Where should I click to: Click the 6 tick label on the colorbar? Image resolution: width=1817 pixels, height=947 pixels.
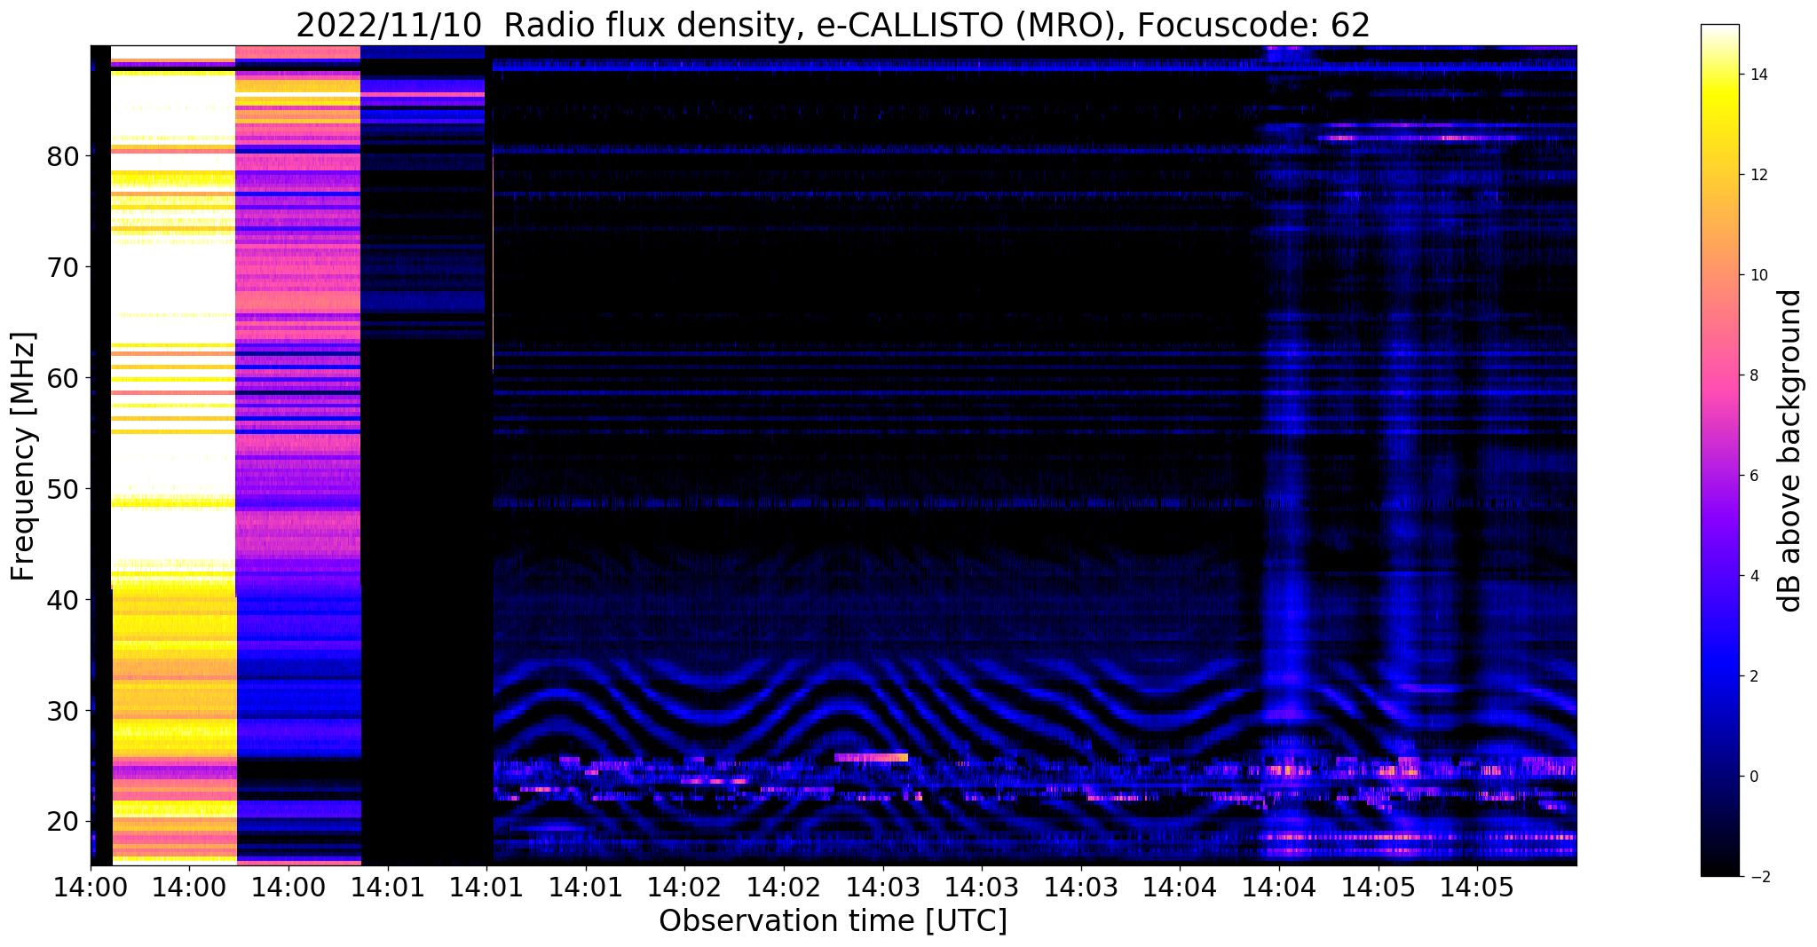(1753, 477)
